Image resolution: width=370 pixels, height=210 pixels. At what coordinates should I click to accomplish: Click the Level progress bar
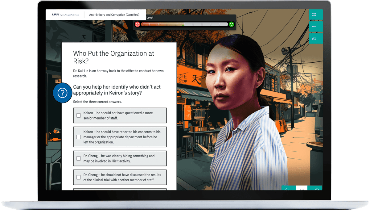[184, 24]
